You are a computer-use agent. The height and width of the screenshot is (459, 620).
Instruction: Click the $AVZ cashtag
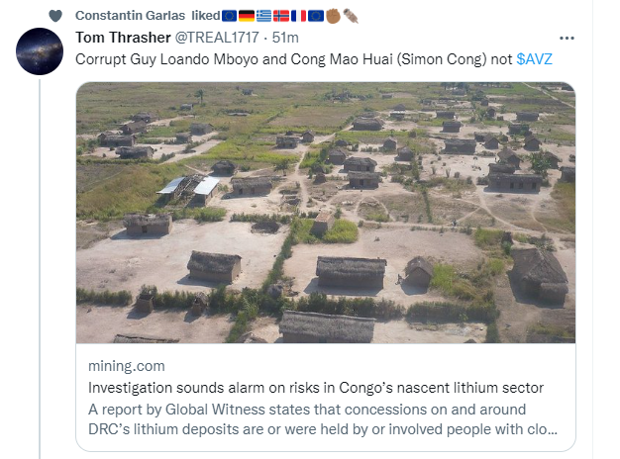533,58
